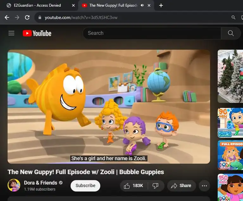Open a new tab with the plus button
The height and width of the screenshot is (201, 243).
(161, 5)
